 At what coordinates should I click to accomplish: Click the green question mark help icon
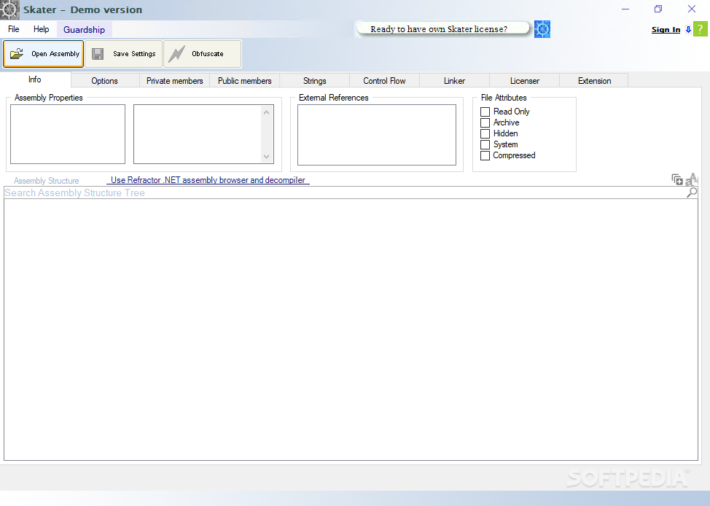[700, 29]
